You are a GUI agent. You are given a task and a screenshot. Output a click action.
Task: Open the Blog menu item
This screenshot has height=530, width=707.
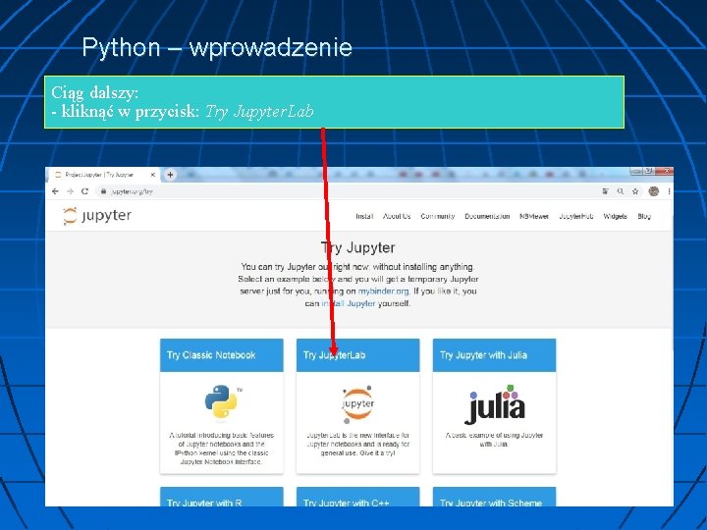tap(644, 216)
